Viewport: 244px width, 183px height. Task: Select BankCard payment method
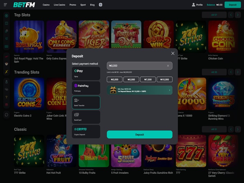[86, 117]
